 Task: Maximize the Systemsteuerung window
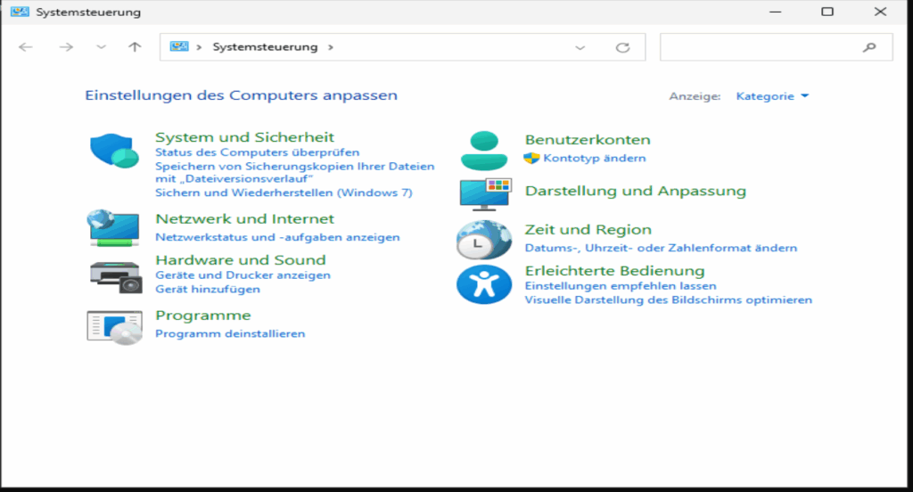(827, 12)
